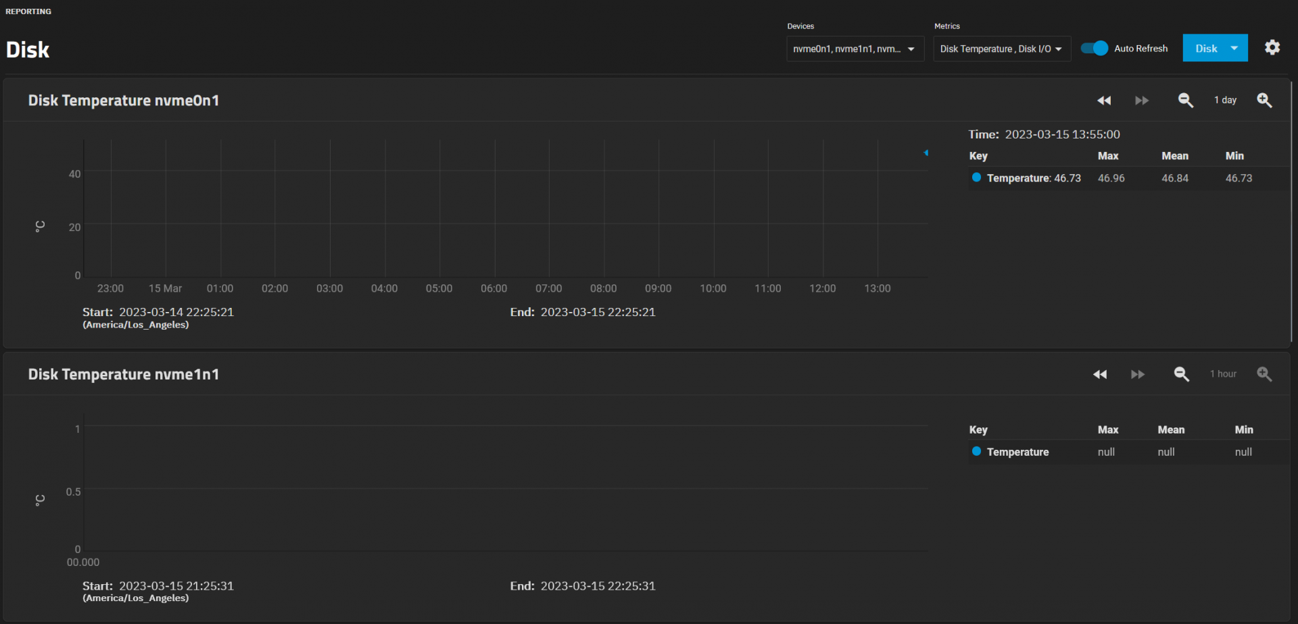The width and height of the screenshot is (1298, 624).
Task: Click the page vertical scrollbar
Action: click(1292, 211)
